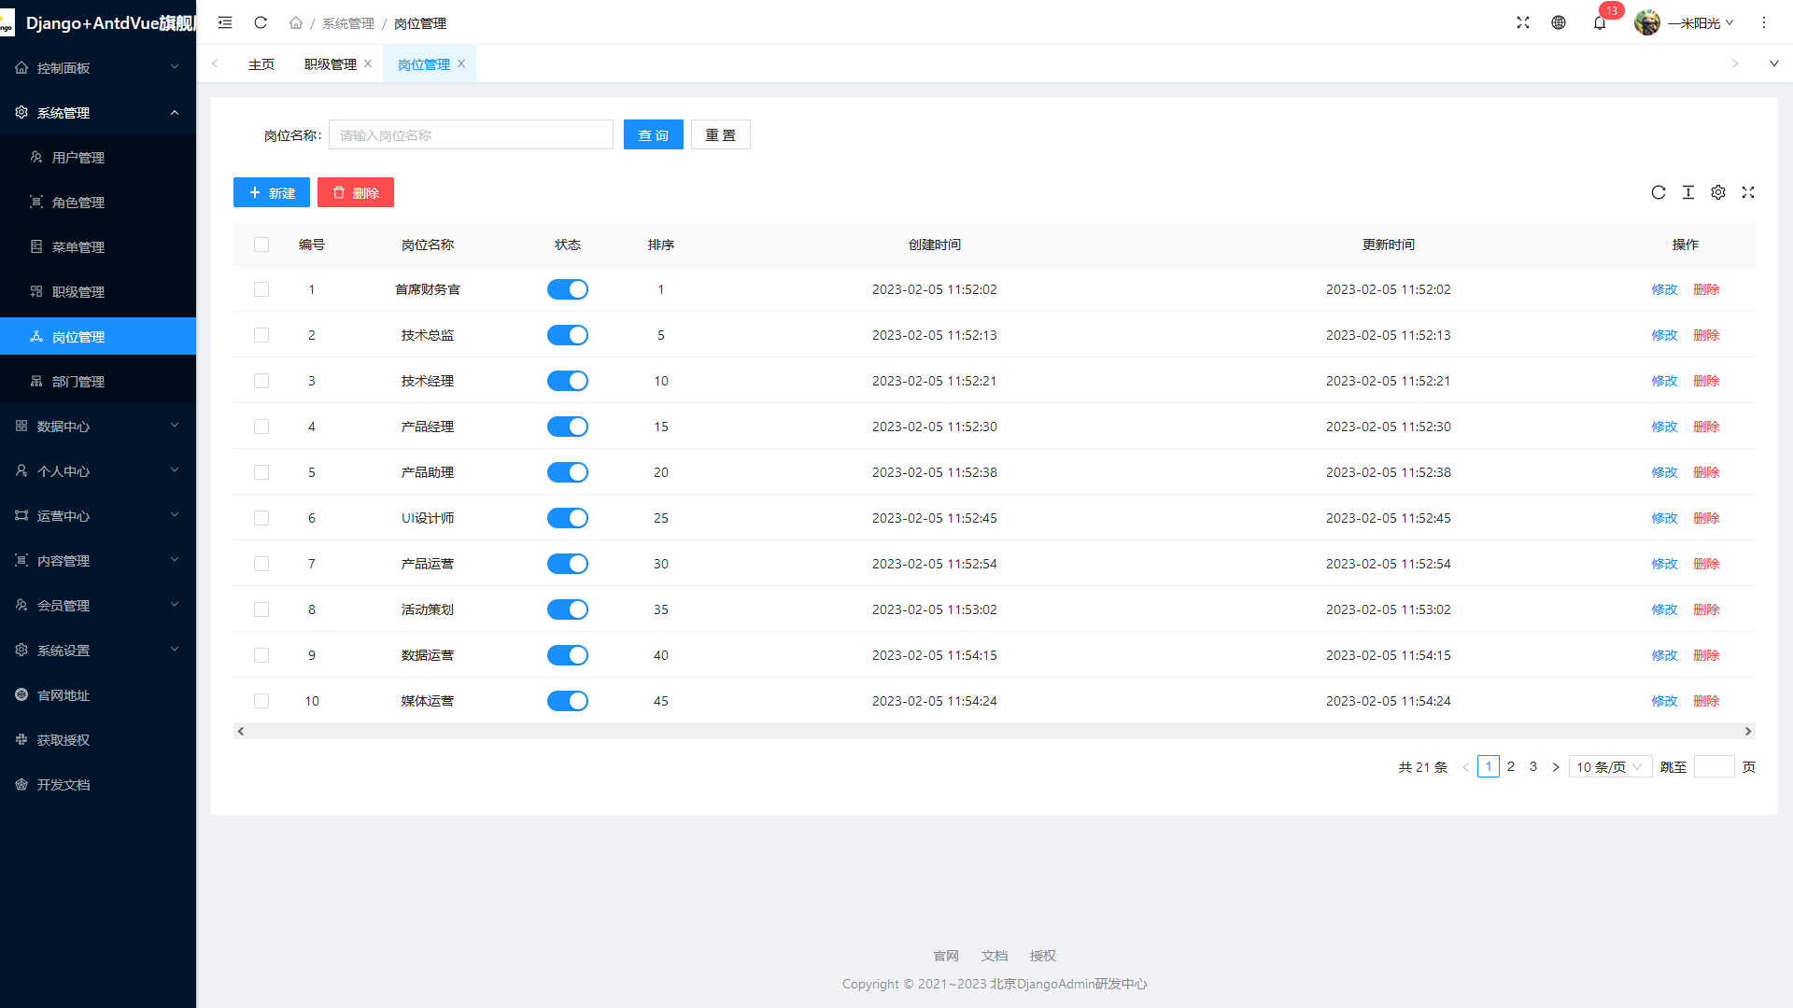Click the 新建 button
The image size is (1793, 1008).
coord(272,193)
